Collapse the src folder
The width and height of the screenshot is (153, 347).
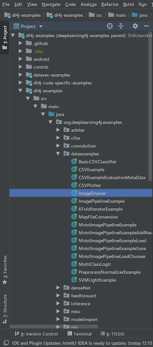[28, 98]
